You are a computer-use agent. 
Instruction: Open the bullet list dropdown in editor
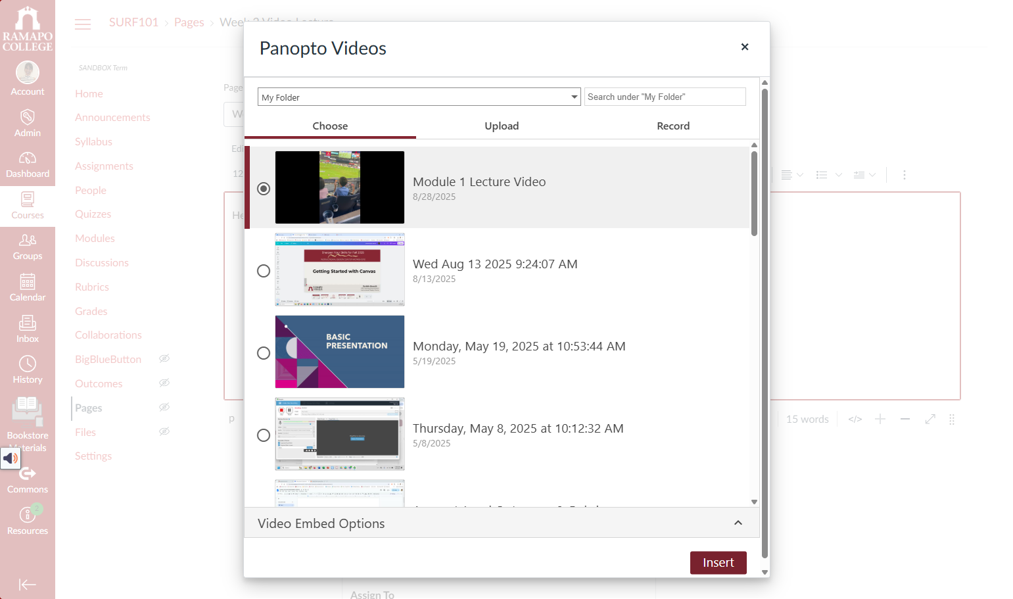(829, 175)
